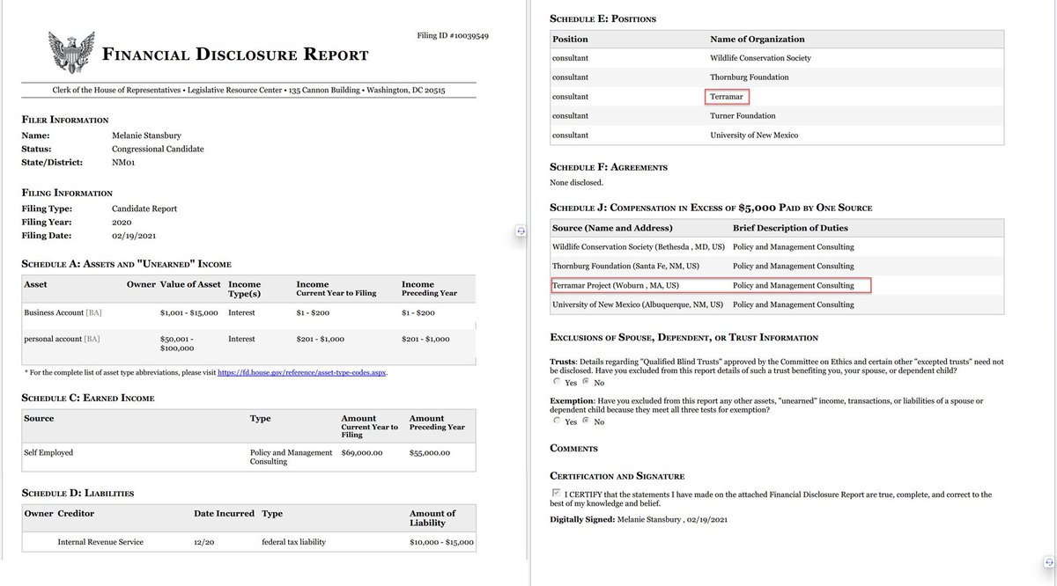Click Wildlife Conservation Society in Schedule E
The image size is (1057, 586).
pos(760,58)
